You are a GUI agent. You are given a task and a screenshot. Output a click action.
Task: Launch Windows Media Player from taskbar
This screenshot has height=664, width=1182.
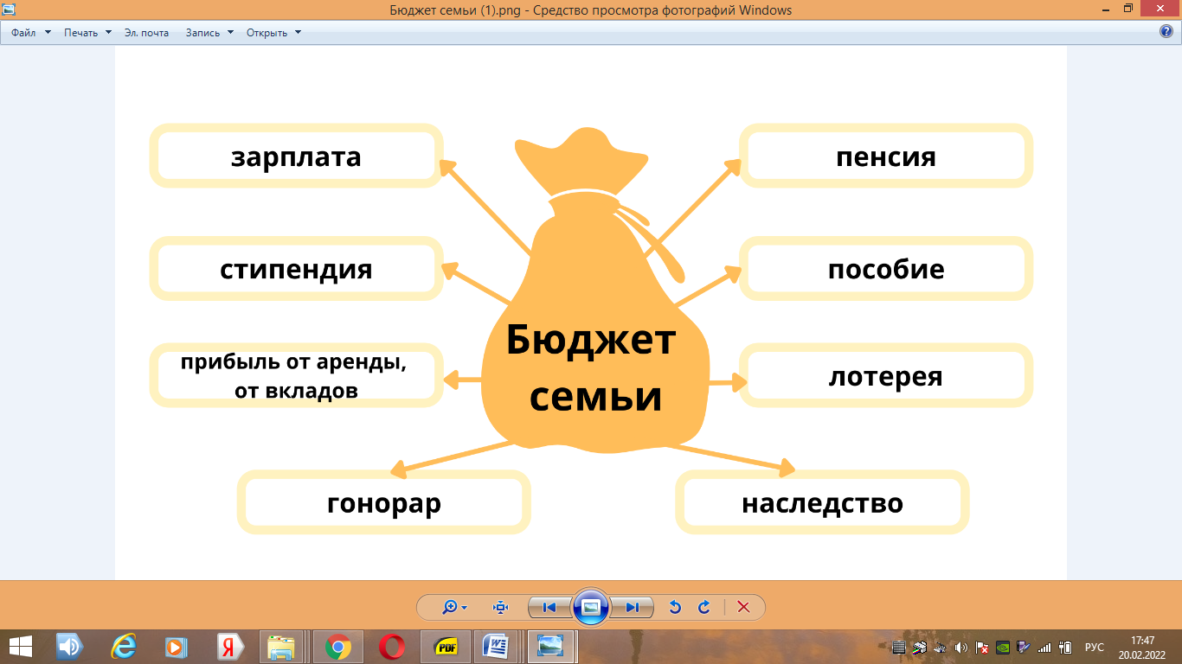pyautogui.click(x=177, y=647)
